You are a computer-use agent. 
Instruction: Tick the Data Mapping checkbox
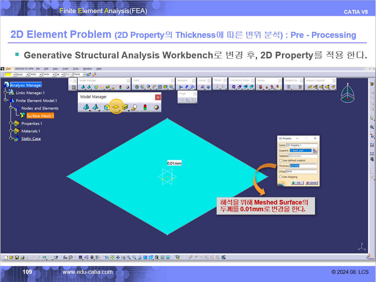click(281, 177)
